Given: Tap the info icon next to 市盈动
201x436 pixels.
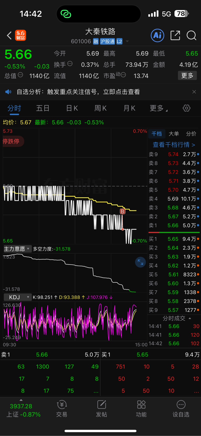Looking at the screenshot, I should point(123,75).
